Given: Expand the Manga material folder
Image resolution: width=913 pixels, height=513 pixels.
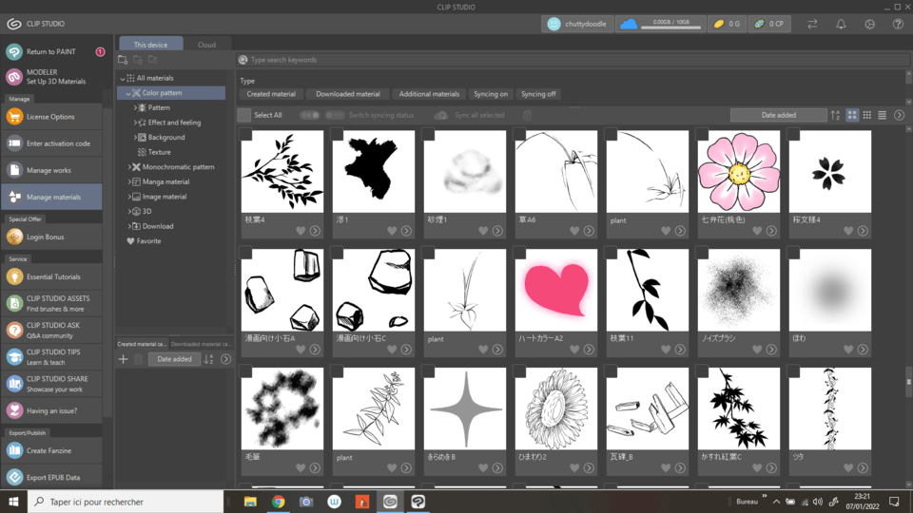Looking at the screenshot, I should 129,182.
